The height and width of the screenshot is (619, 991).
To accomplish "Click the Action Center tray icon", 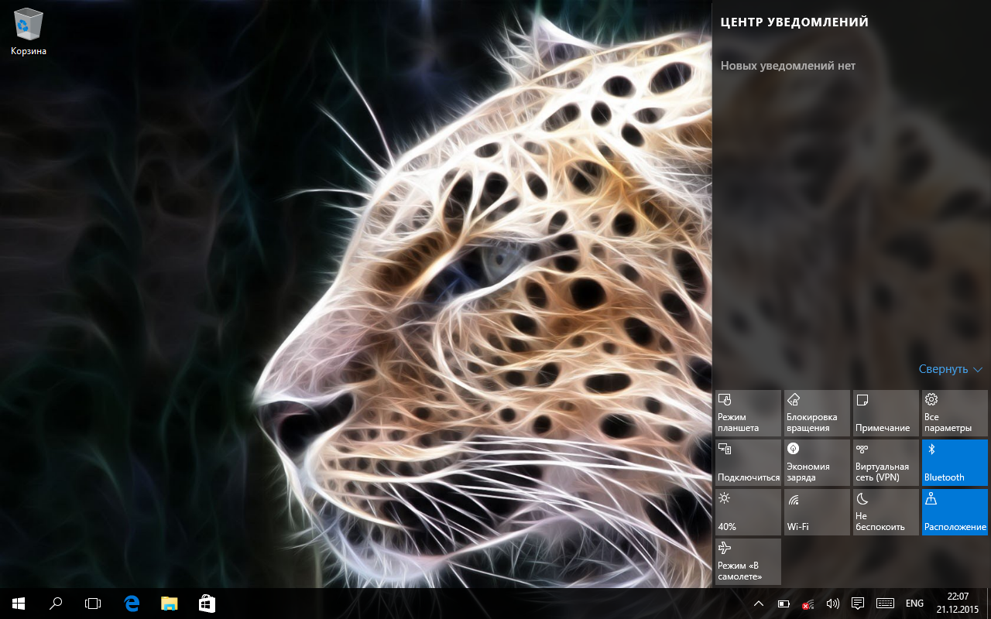I will (858, 604).
